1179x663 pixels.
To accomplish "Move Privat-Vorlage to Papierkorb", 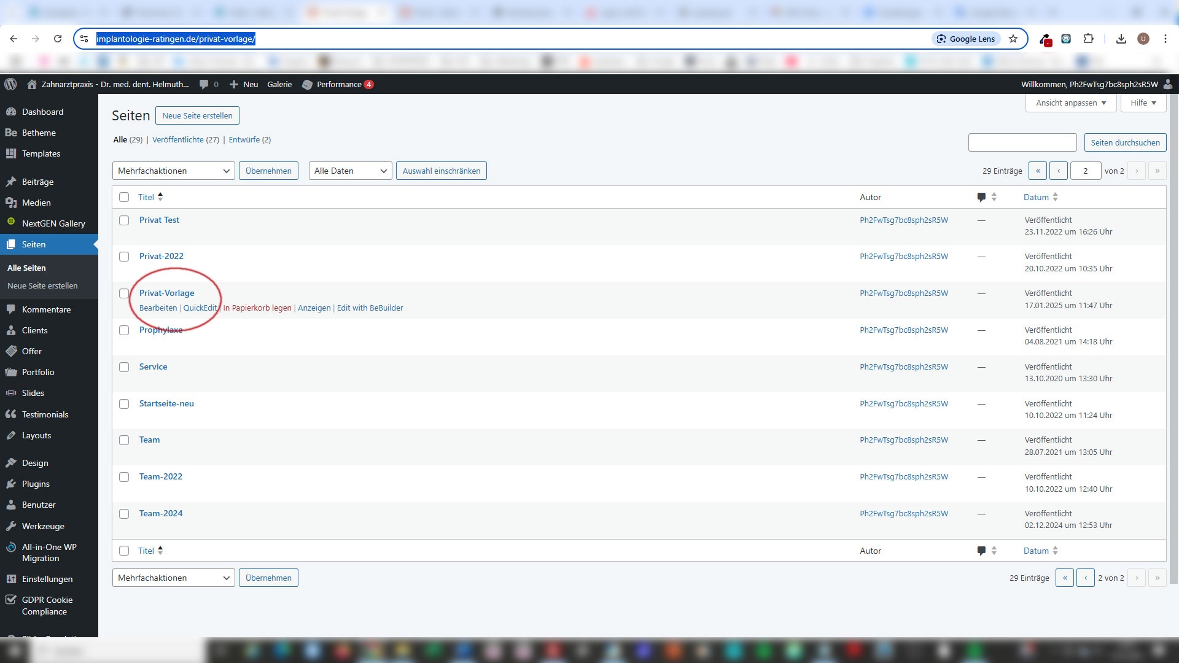I will pyautogui.click(x=257, y=308).
